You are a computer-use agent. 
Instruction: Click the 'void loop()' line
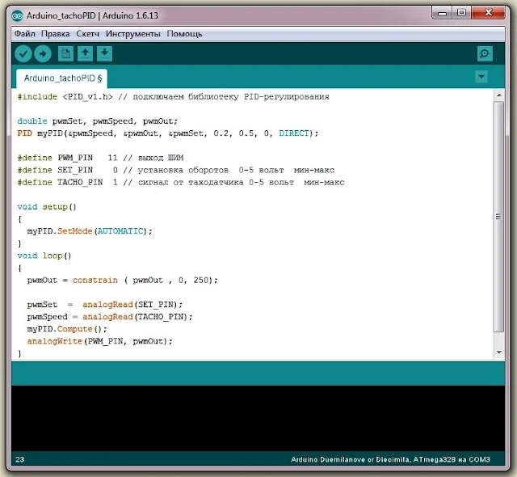(44, 255)
